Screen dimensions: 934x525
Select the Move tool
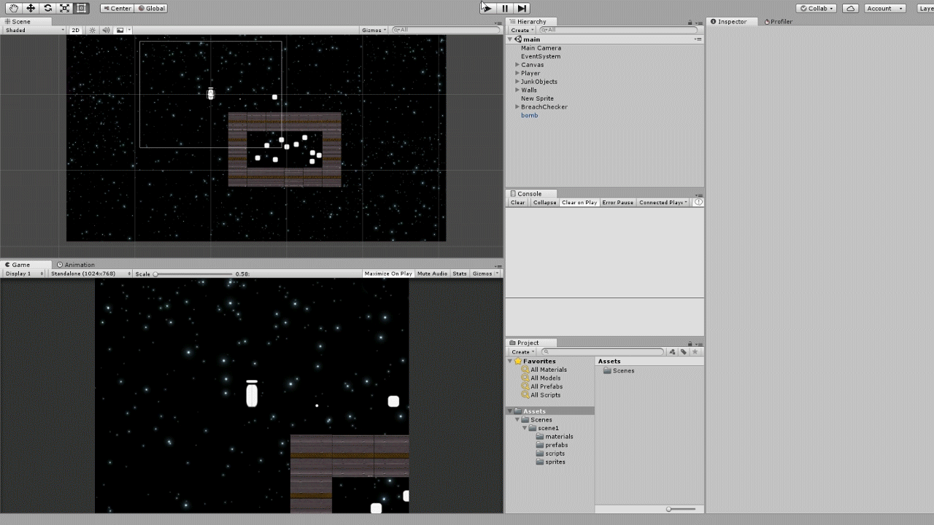coord(31,8)
